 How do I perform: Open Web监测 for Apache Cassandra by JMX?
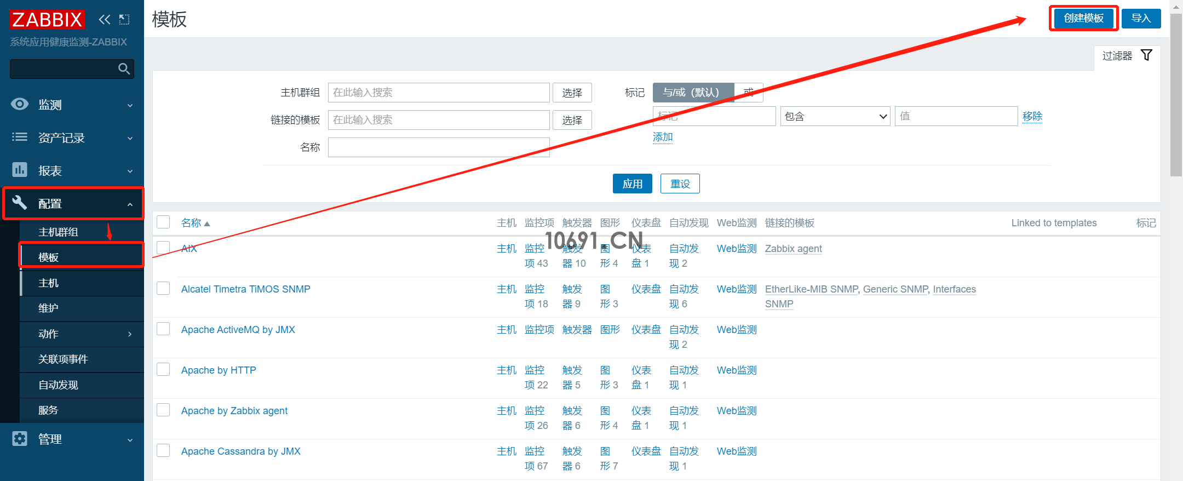[737, 451]
